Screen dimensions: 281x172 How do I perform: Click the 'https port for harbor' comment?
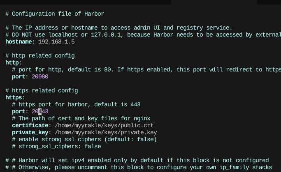click(x=76, y=105)
